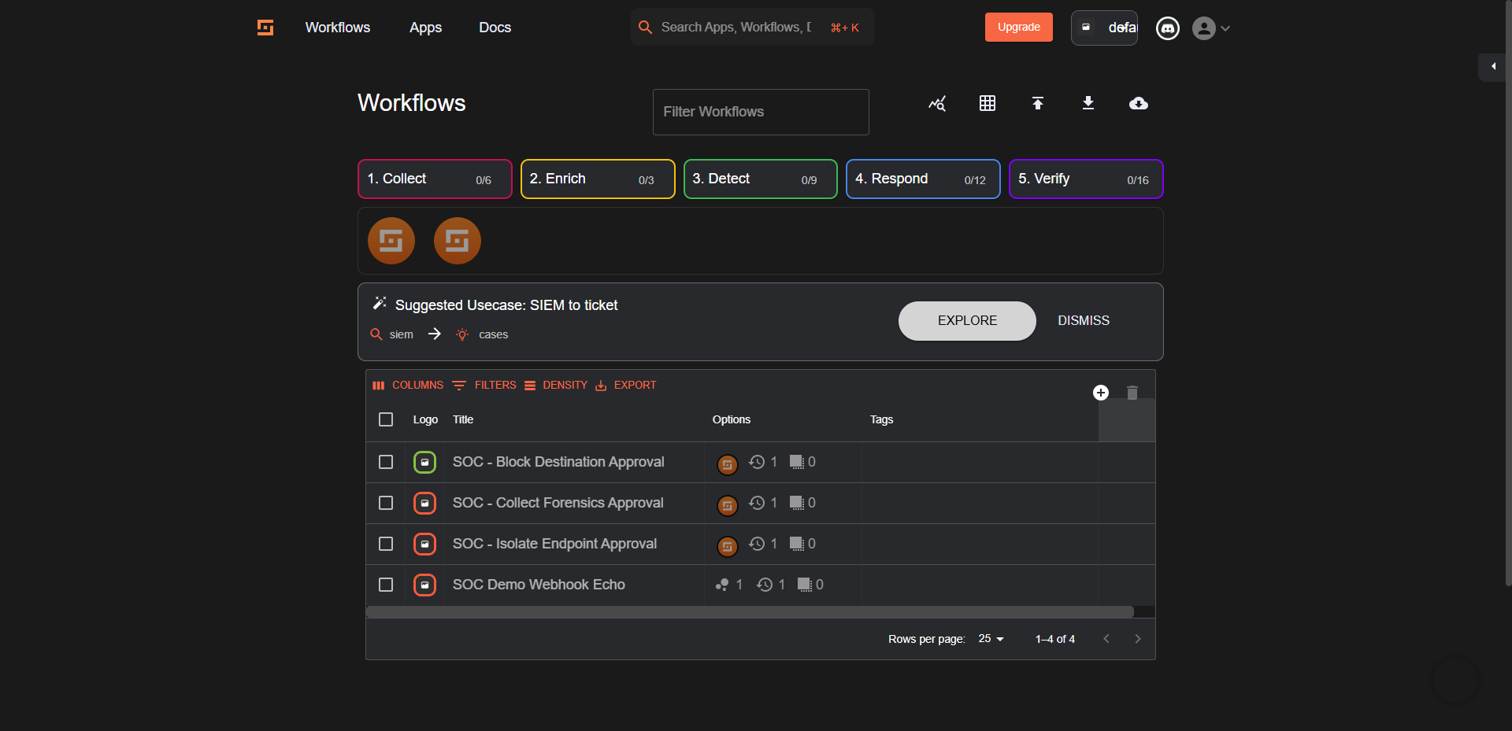The image size is (1512, 731).
Task: Click the page vertical scrollbar
Action: [1508, 293]
